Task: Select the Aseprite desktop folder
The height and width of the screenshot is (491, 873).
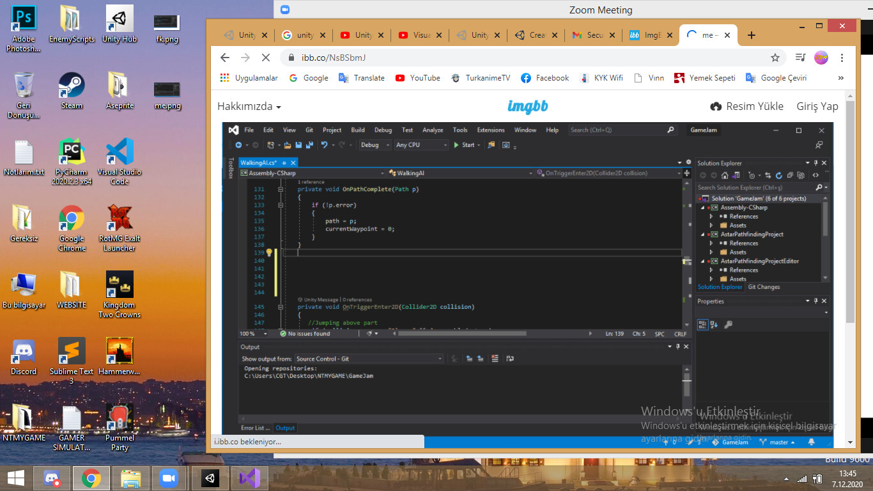Action: 120,91
